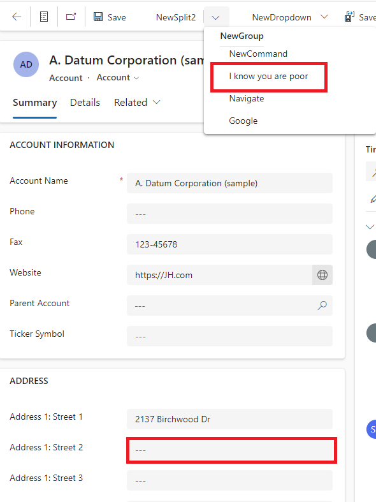Open record set form icon

point(44,17)
